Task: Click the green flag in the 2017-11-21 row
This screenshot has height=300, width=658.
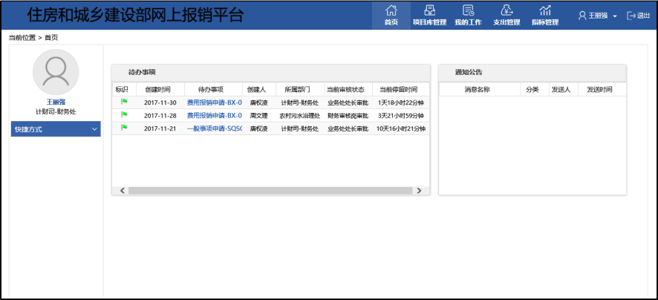Action: (x=124, y=128)
